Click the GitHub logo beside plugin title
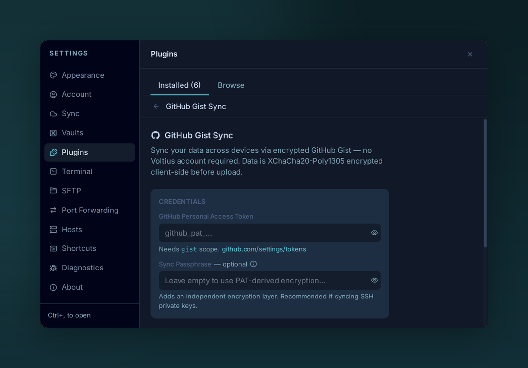 point(155,135)
